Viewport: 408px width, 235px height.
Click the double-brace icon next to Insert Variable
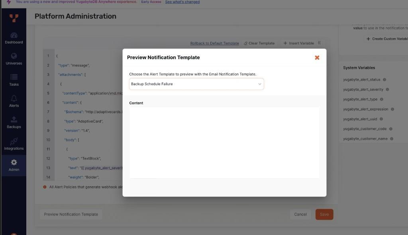(x=319, y=43)
